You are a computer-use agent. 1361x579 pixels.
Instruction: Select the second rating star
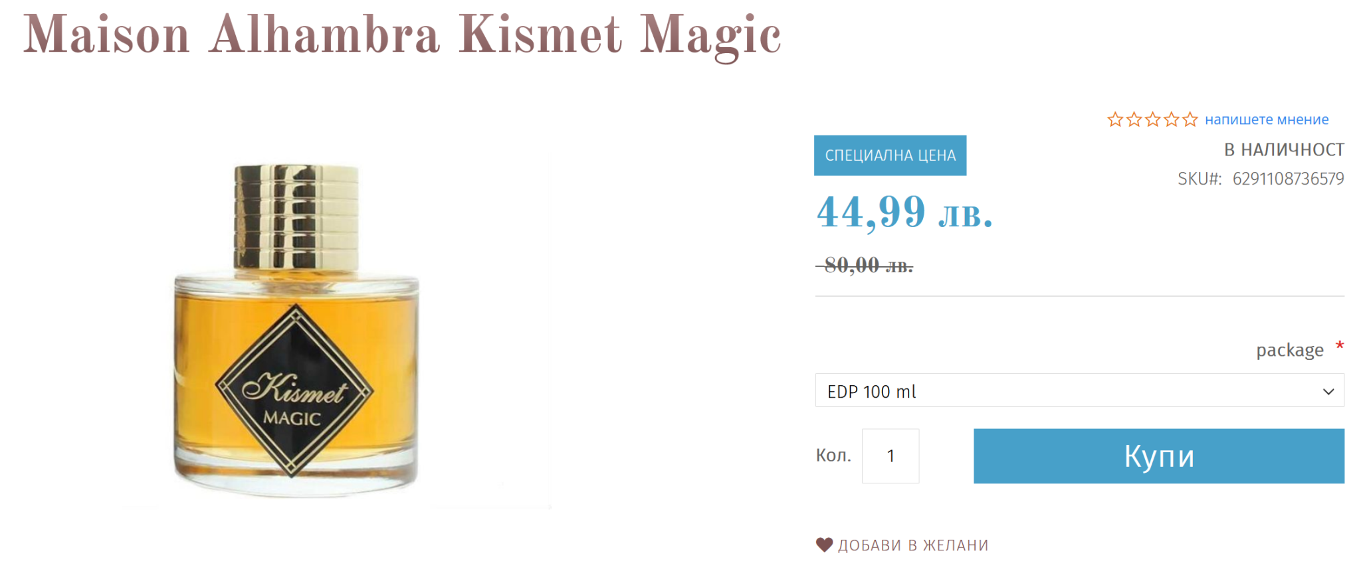[1134, 120]
